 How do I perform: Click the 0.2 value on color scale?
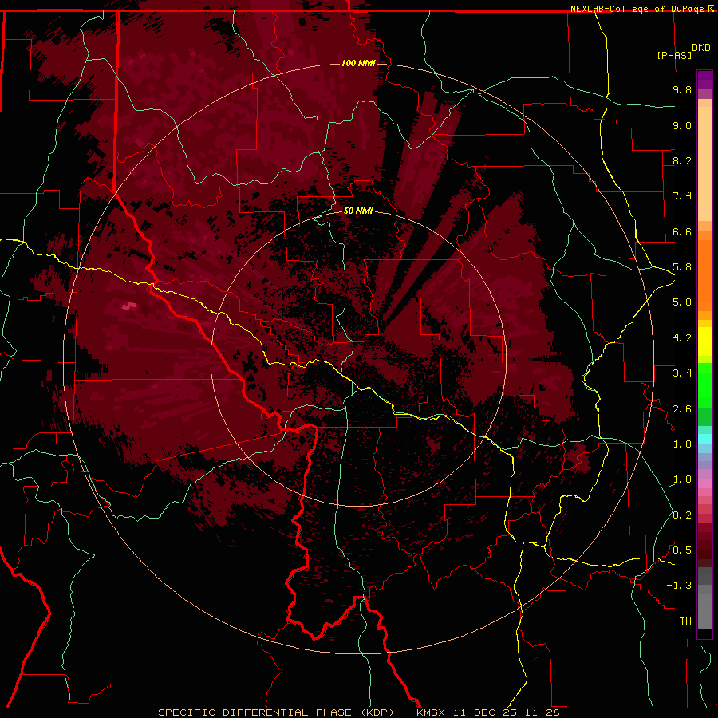682,515
